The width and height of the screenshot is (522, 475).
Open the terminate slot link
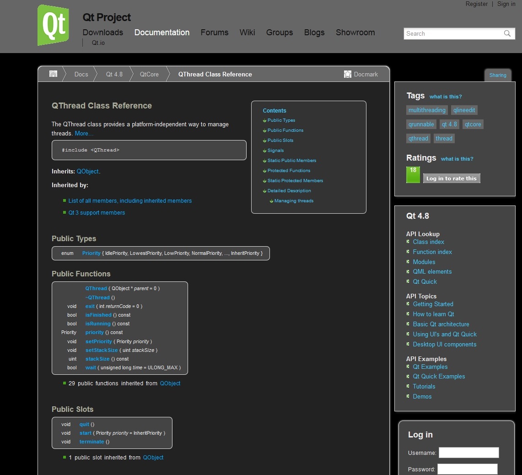click(x=91, y=442)
